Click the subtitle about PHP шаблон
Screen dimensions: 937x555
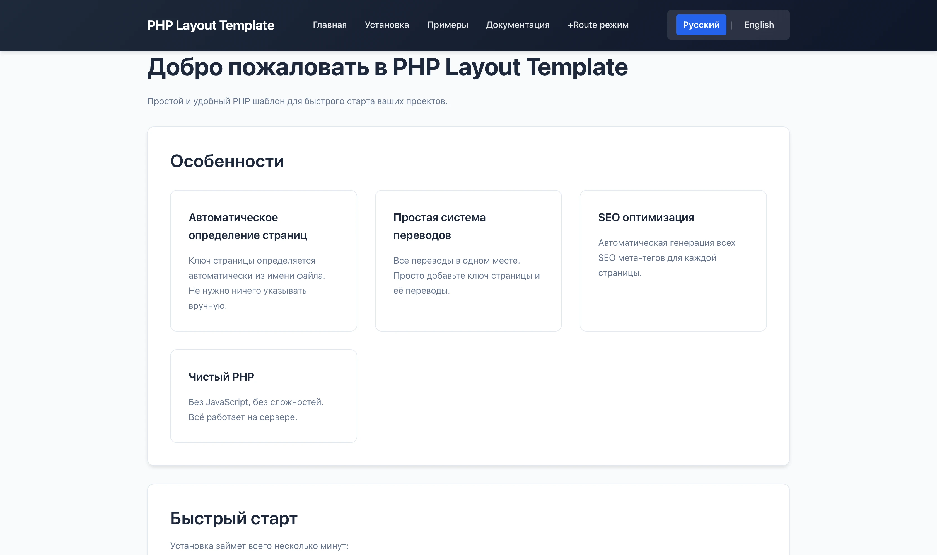pos(297,100)
